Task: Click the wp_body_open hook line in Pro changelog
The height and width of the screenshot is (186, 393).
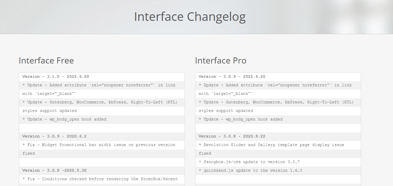Action: pos(241,119)
